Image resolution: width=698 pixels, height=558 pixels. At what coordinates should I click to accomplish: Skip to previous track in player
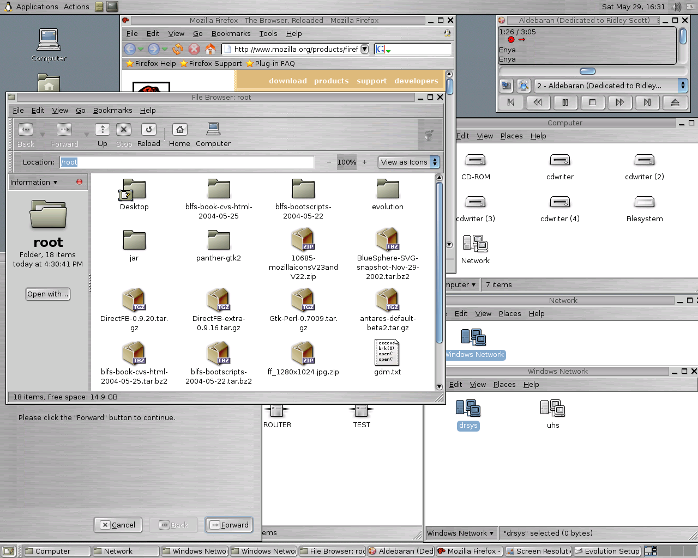pos(510,102)
